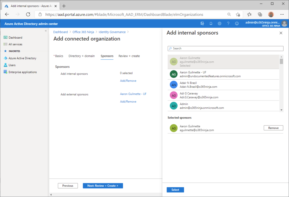Screen dimensions: 289x197
Task: Send feedback using the smiley icon
Action: pyautogui.click(x=237, y=23)
